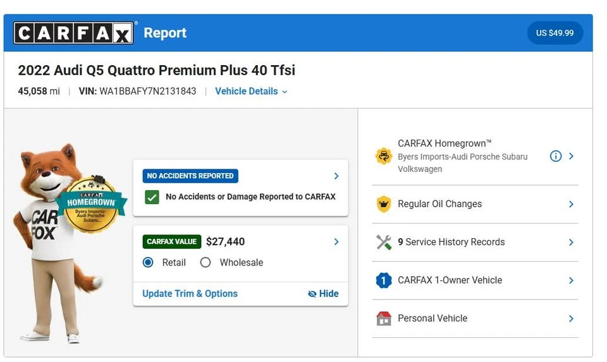This screenshot has width=607, height=362.
Task: Click the 45,058 mi mileage text
Action: (x=39, y=91)
